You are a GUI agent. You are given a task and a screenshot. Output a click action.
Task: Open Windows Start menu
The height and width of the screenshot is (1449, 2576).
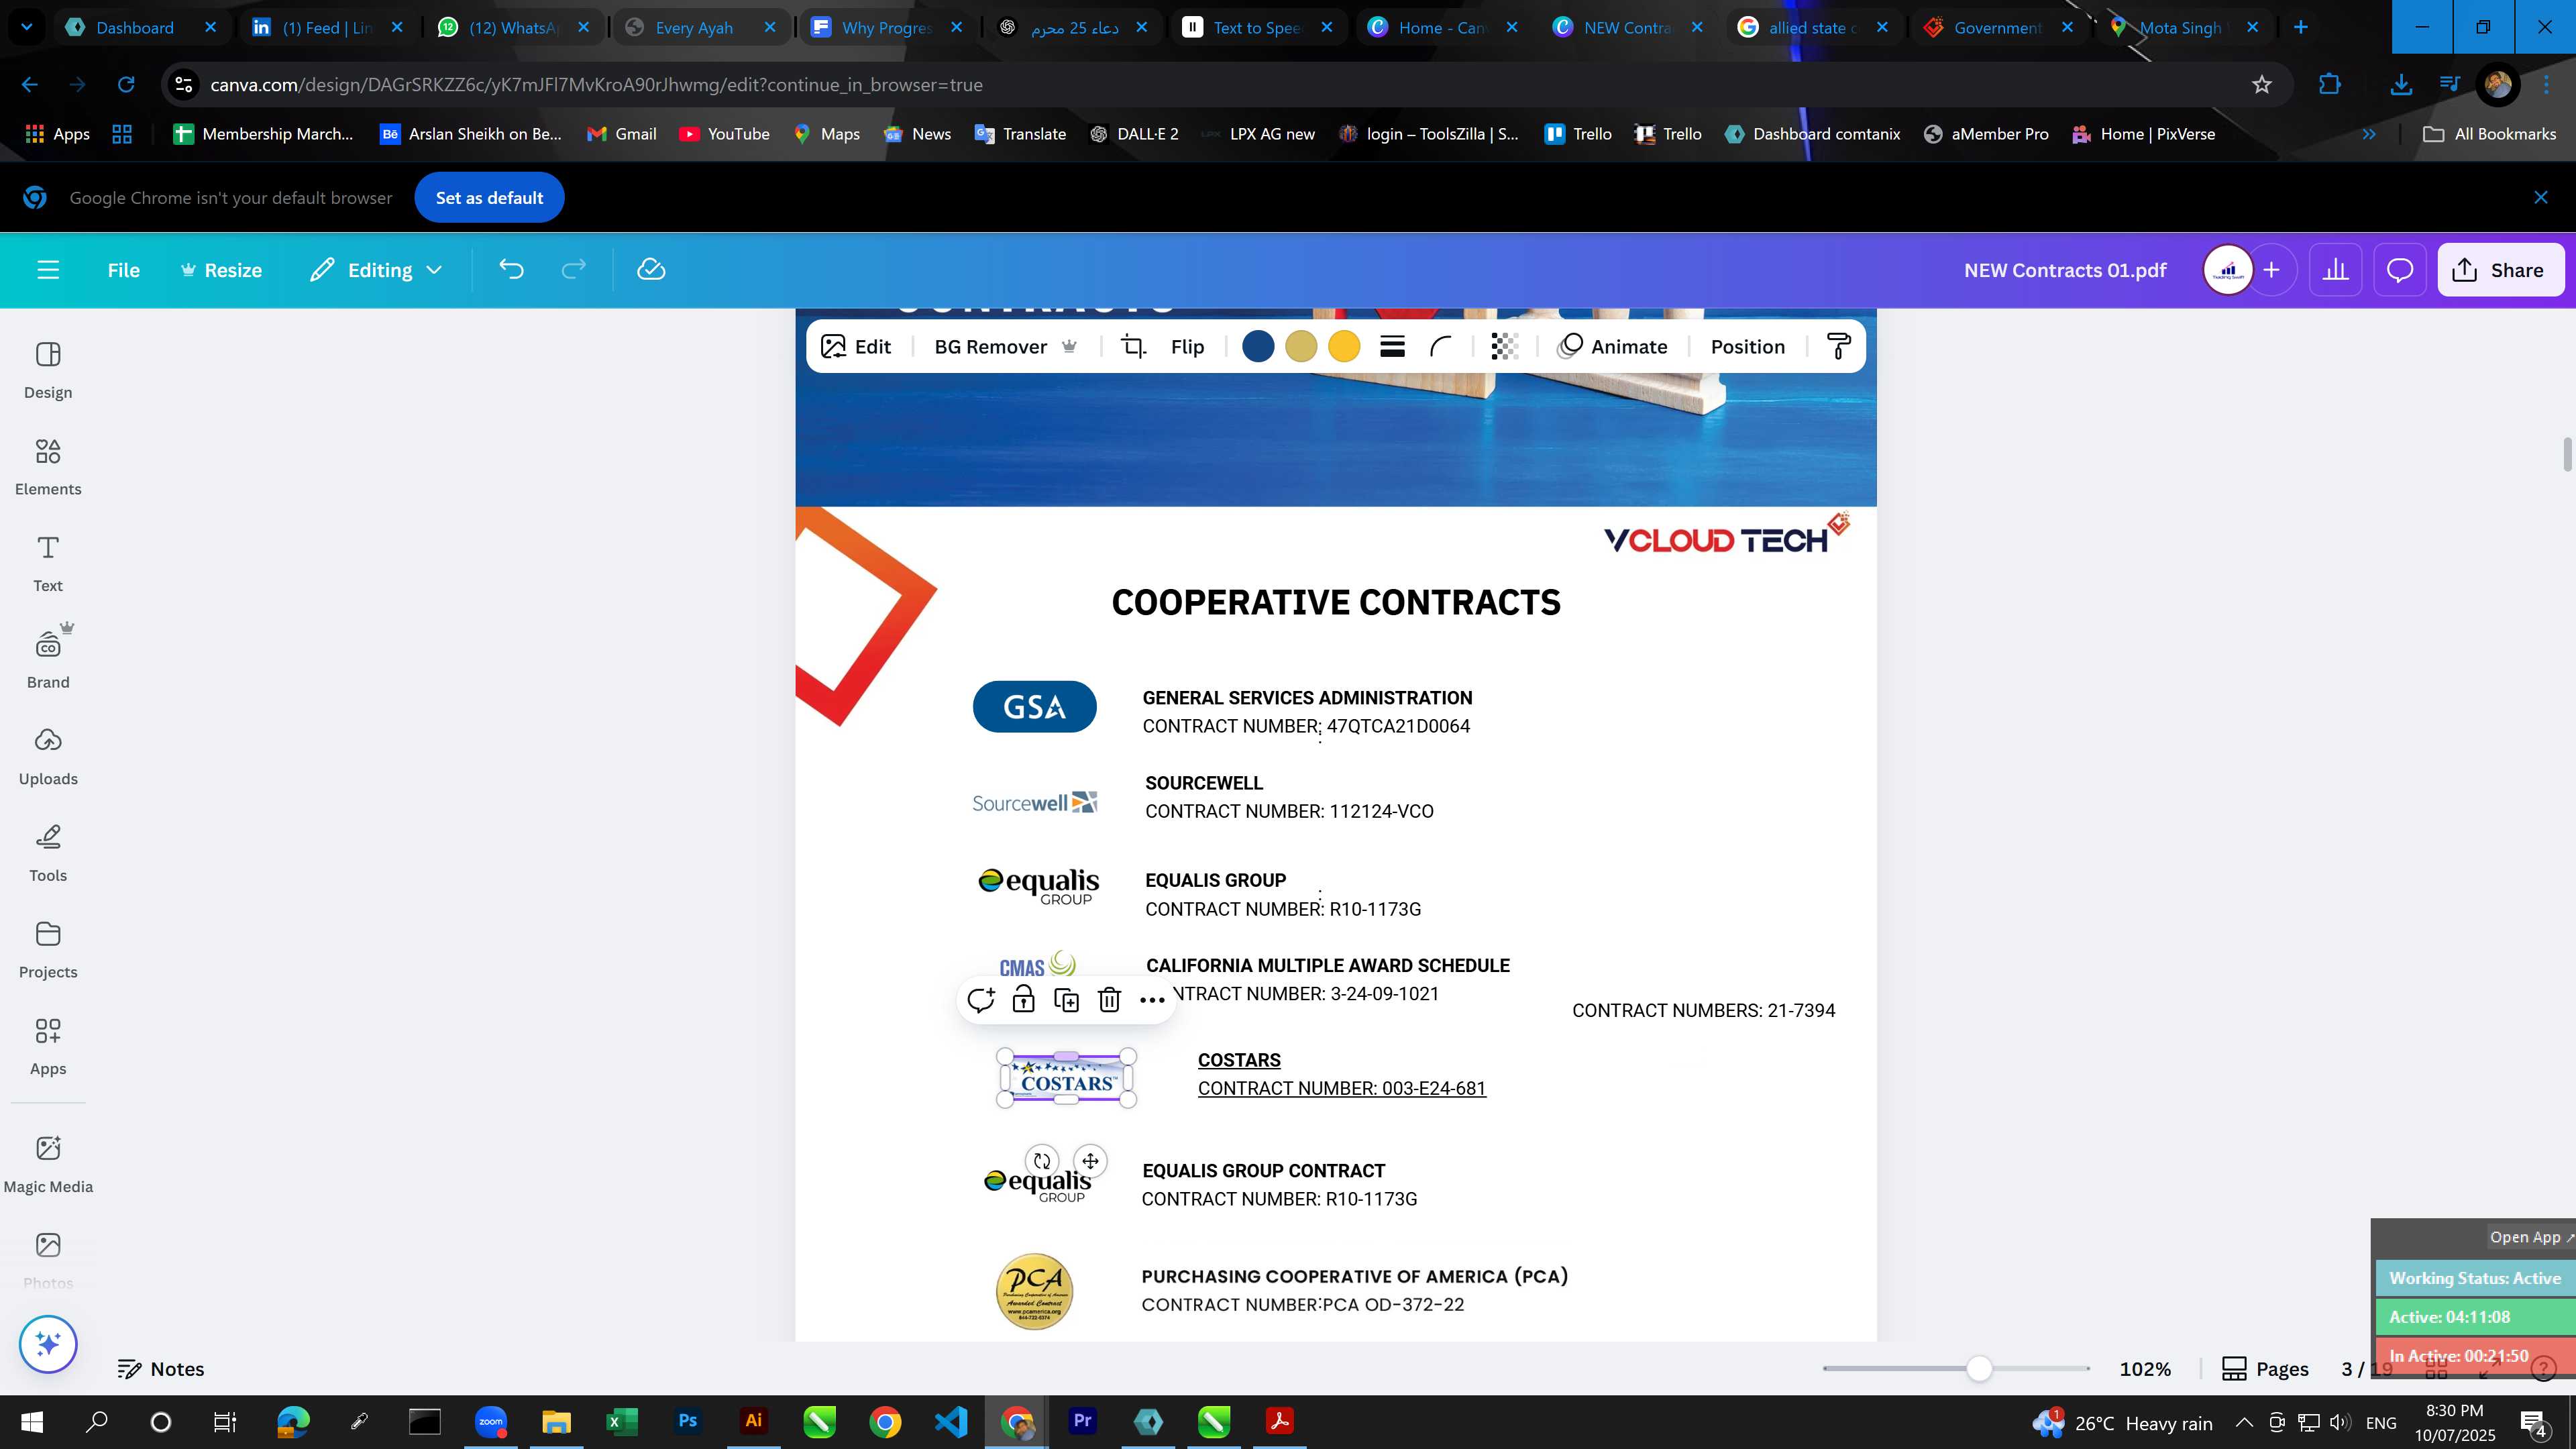31,1422
